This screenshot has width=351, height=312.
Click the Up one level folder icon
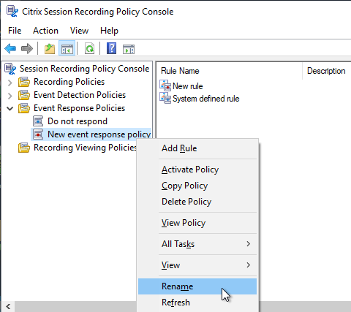(50, 48)
